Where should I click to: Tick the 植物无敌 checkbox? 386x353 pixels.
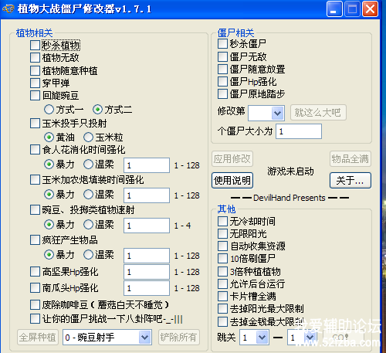tap(35, 57)
